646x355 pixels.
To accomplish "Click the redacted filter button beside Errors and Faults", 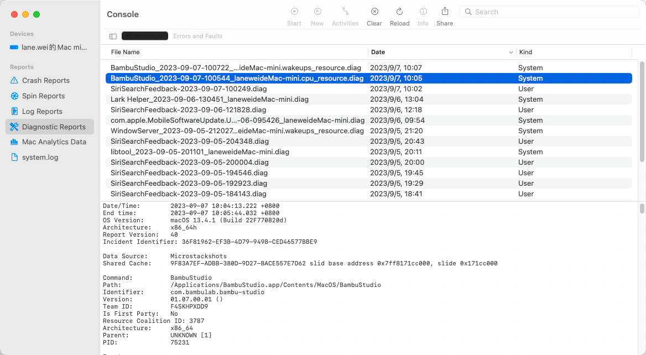I will [144, 36].
